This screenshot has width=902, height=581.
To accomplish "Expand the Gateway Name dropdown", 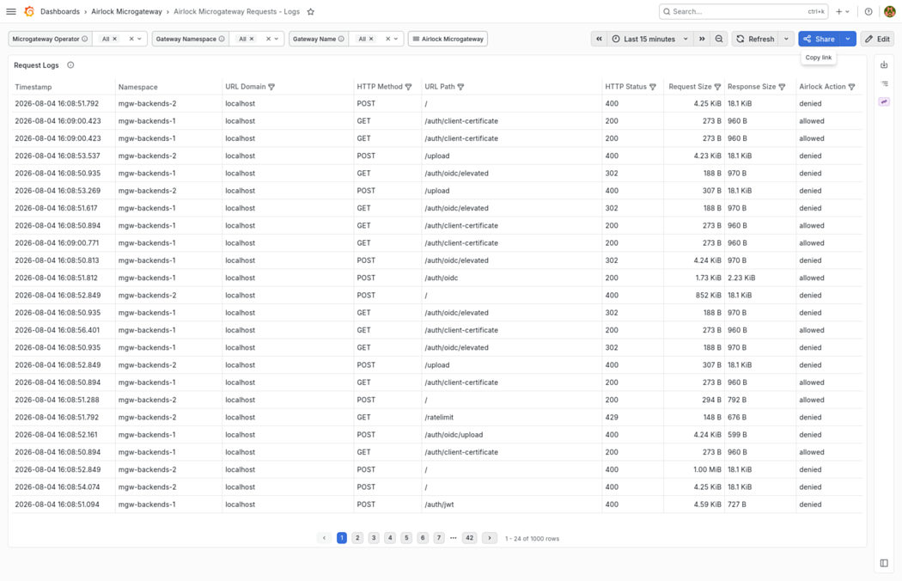I will [396, 40].
